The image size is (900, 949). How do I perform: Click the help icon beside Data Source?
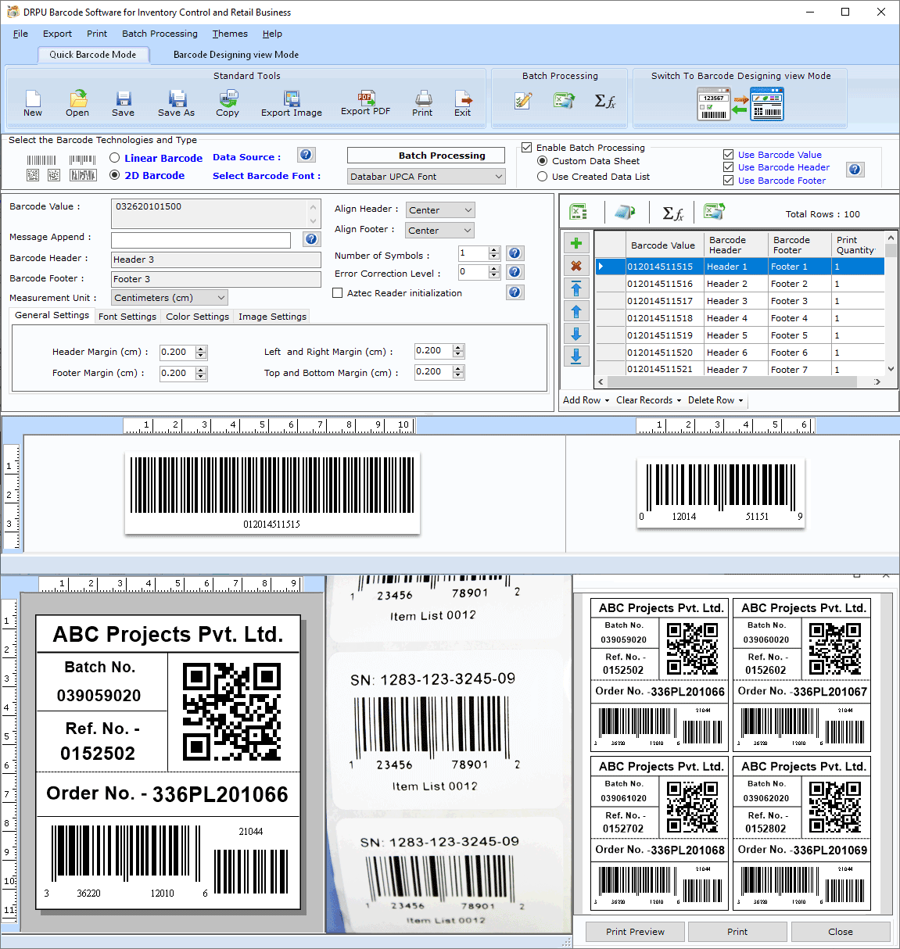pyautogui.click(x=307, y=155)
